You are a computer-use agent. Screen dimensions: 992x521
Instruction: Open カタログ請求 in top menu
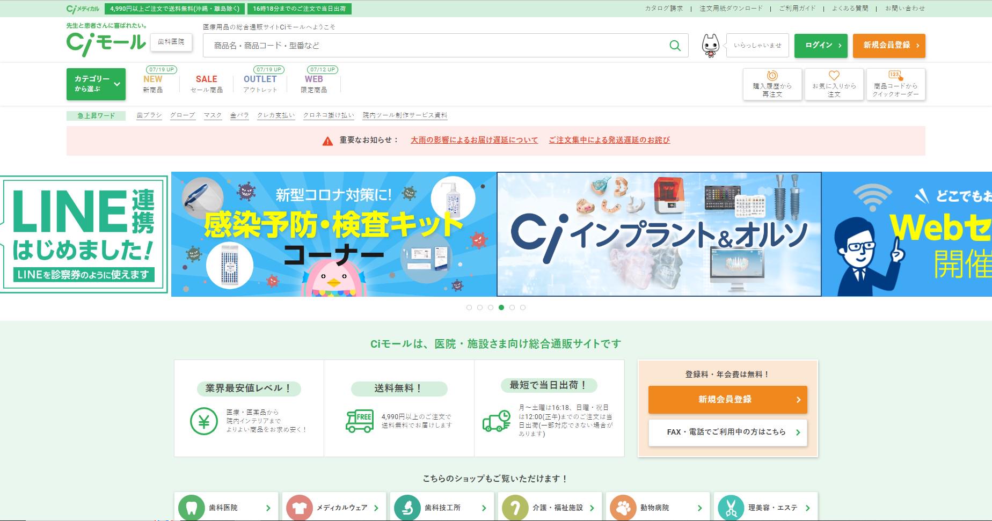pos(664,9)
